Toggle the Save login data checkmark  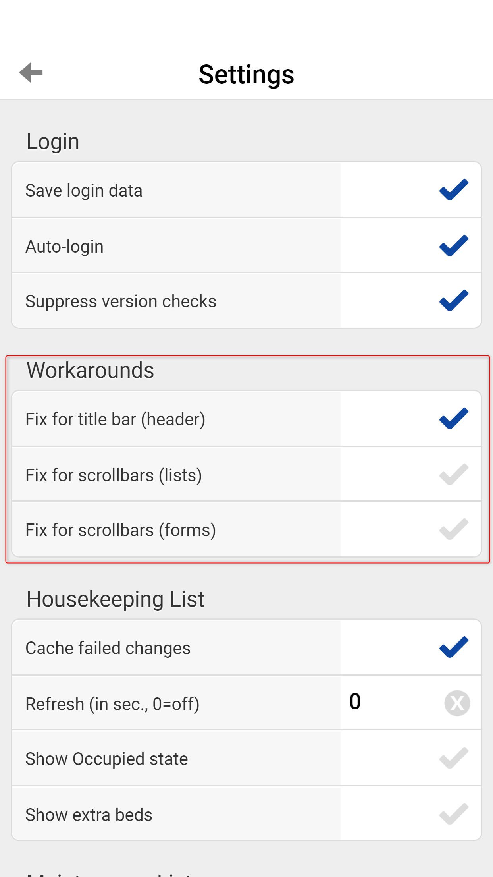pos(454,190)
